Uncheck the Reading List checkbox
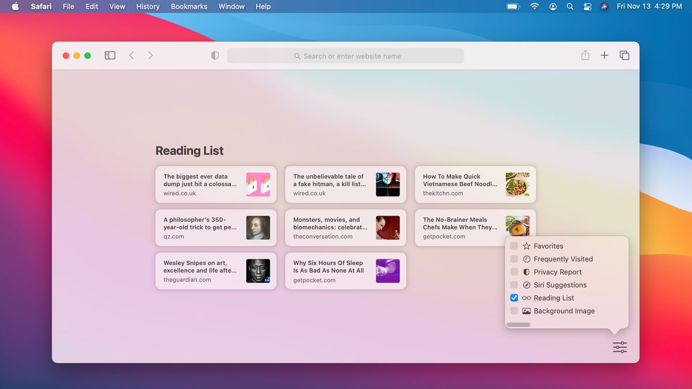The width and height of the screenshot is (692, 389). (x=514, y=298)
